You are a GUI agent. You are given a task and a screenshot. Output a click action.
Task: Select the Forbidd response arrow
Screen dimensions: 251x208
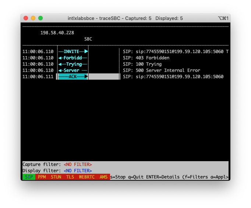[x=73, y=58]
